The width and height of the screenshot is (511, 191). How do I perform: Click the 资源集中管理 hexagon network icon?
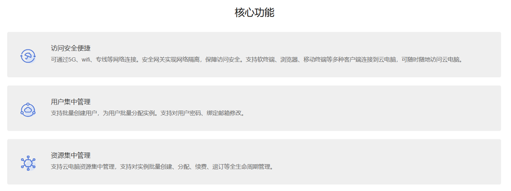coord(28,163)
